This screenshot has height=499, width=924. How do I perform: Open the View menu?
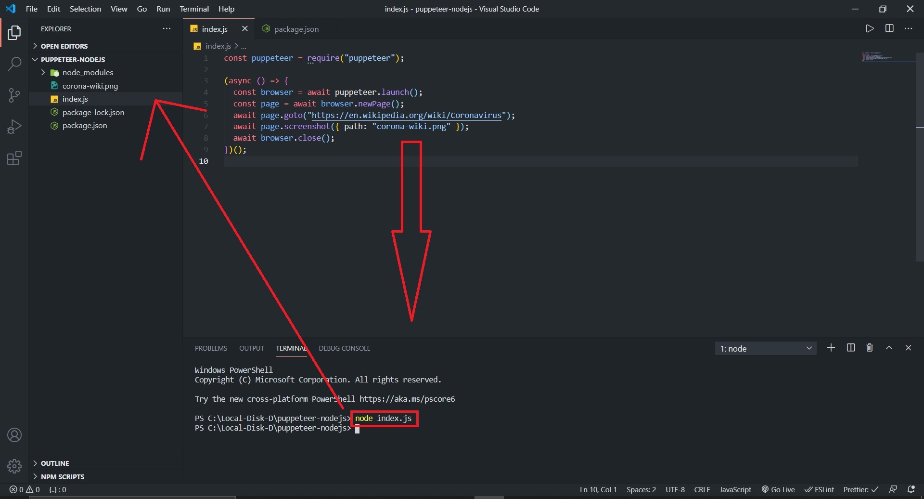[119, 9]
